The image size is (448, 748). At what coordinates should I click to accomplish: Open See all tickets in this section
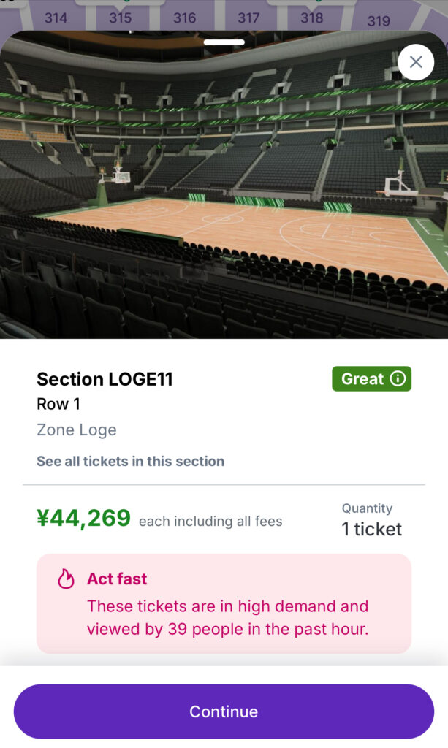130,461
